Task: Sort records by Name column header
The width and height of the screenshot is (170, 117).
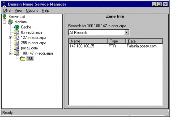Action: coord(88,41)
